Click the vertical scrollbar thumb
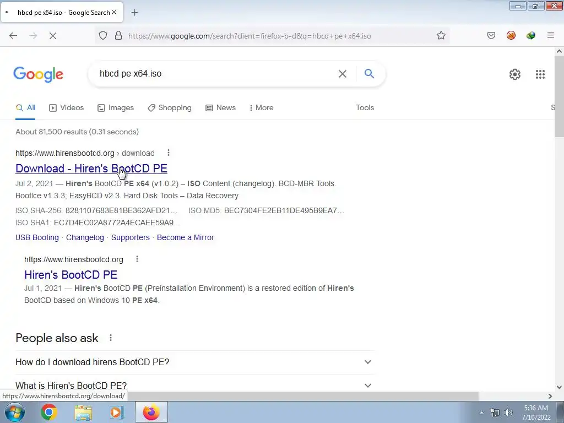 coord(559,96)
